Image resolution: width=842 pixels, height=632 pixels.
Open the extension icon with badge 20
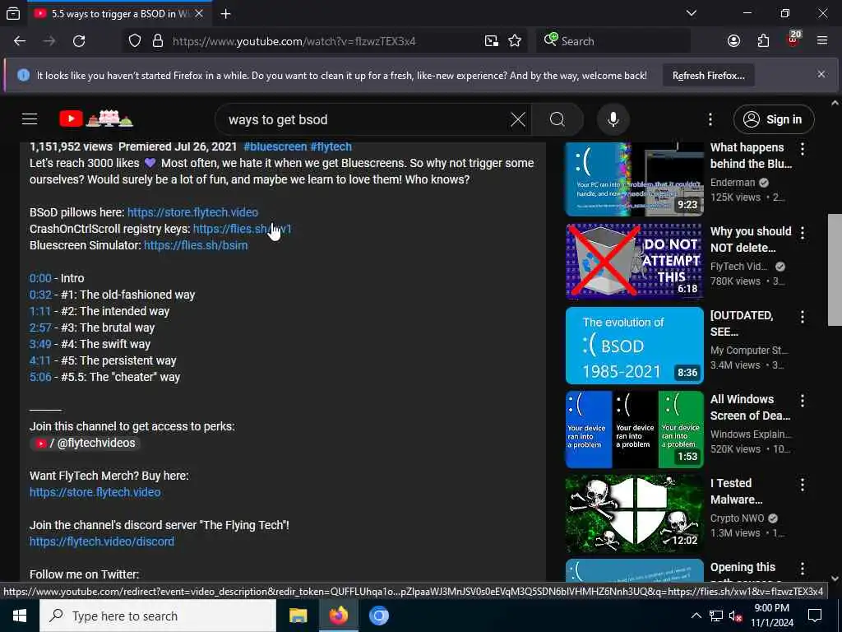point(793,39)
